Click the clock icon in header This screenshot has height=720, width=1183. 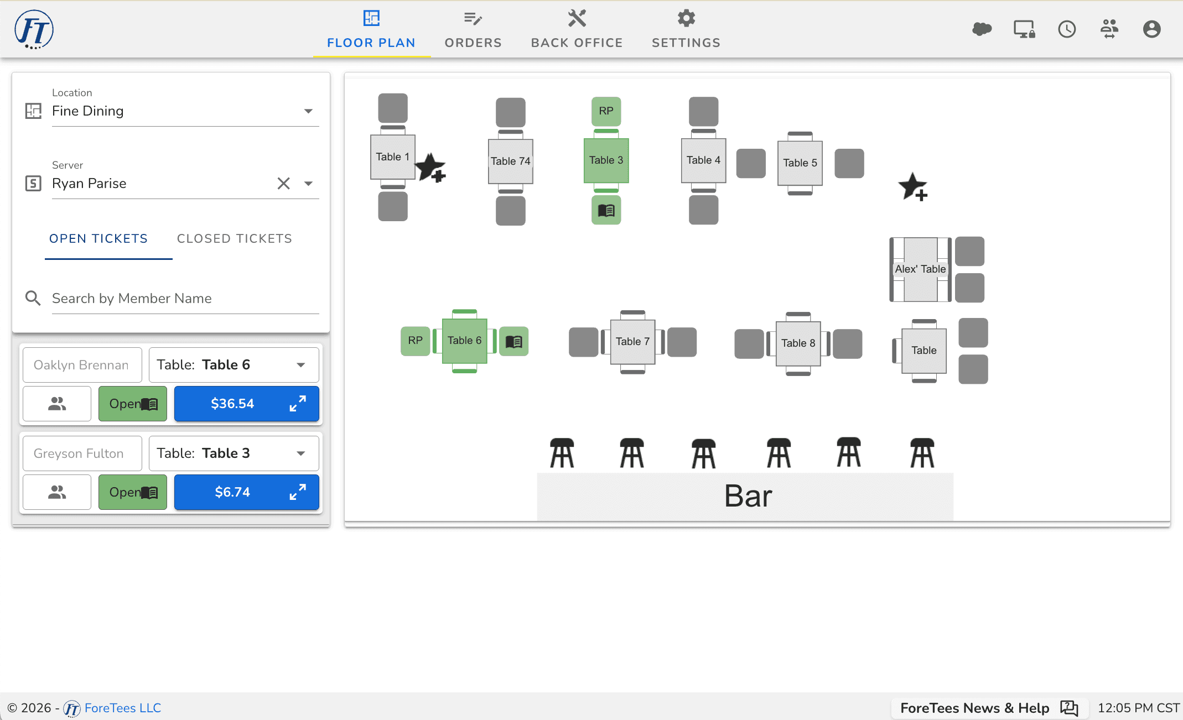(1066, 29)
